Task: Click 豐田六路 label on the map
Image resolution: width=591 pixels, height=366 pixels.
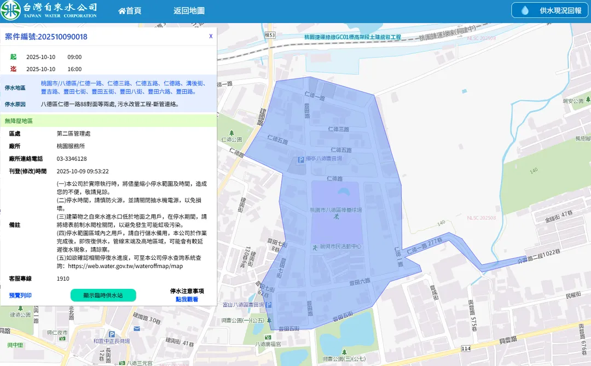Action: click(360, 282)
